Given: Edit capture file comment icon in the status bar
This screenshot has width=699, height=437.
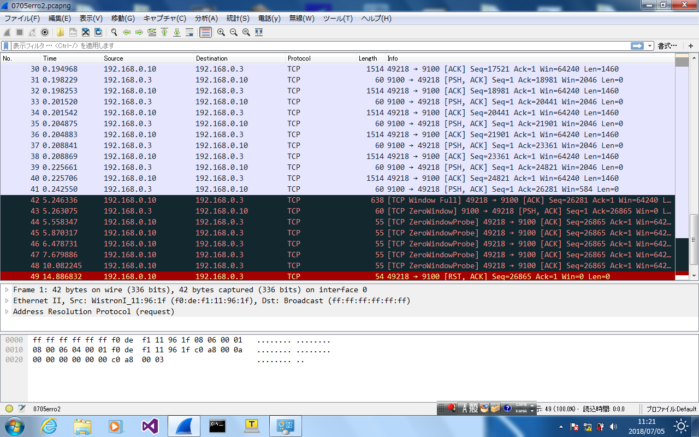Looking at the screenshot, I should (22, 409).
